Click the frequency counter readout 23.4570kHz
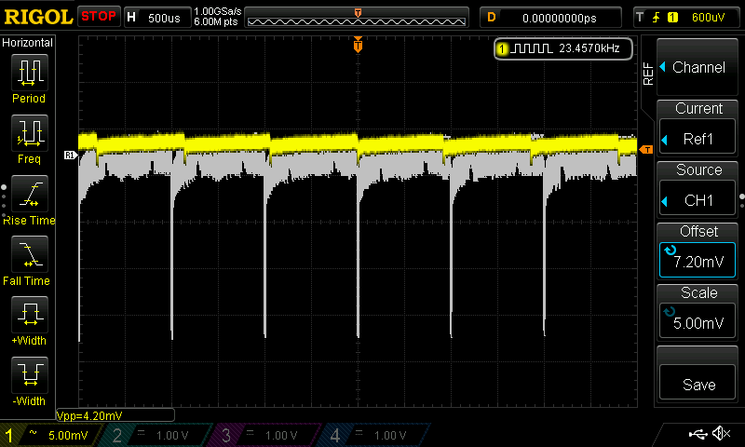745x447 pixels. pyautogui.click(x=589, y=48)
